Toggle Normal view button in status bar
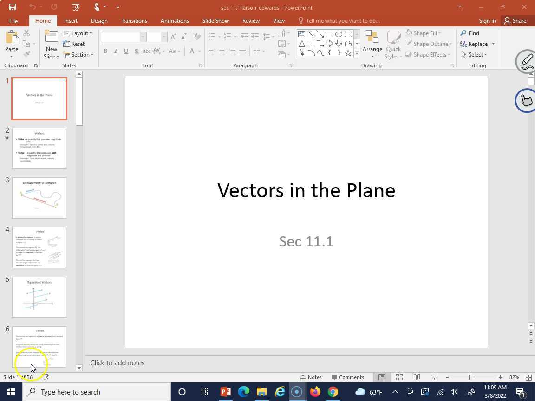The width and height of the screenshot is (535, 401). point(381,377)
